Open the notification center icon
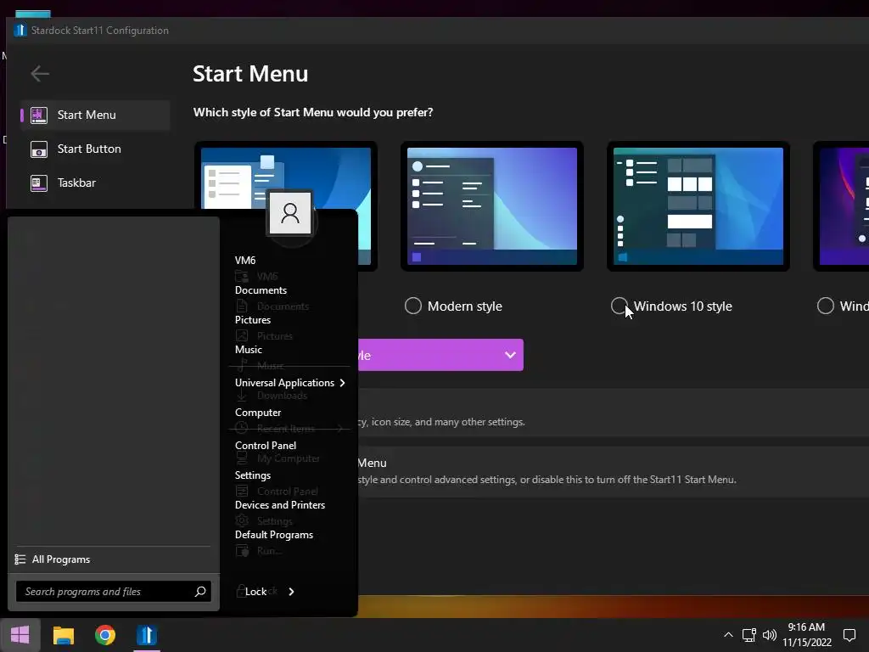Viewport: 869px width, 652px height. [849, 635]
